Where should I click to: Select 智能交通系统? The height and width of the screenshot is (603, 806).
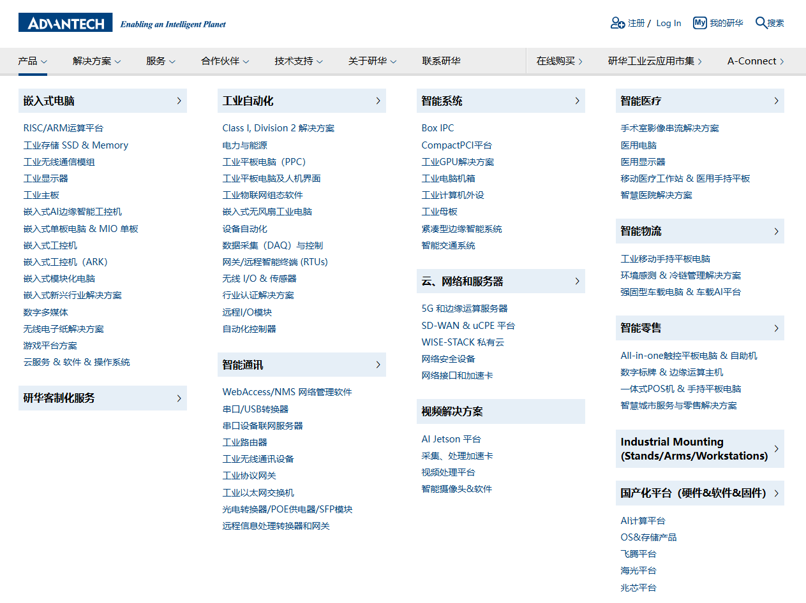point(449,245)
